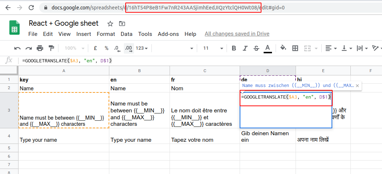382x174 pixels.
Task: Click cell 'Gib deinen Namen ein'
Action: pyautogui.click(x=268, y=136)
